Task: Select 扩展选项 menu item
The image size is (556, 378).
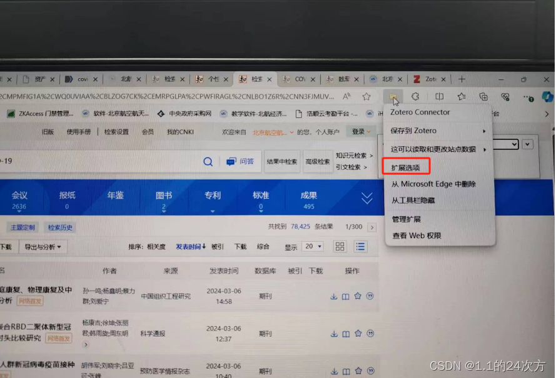Action: (406, 167)
